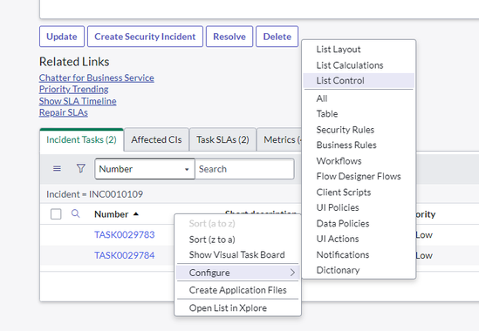Select Create Application Files
This screenshot has width=479, height=331.
[x=237, y=290]
